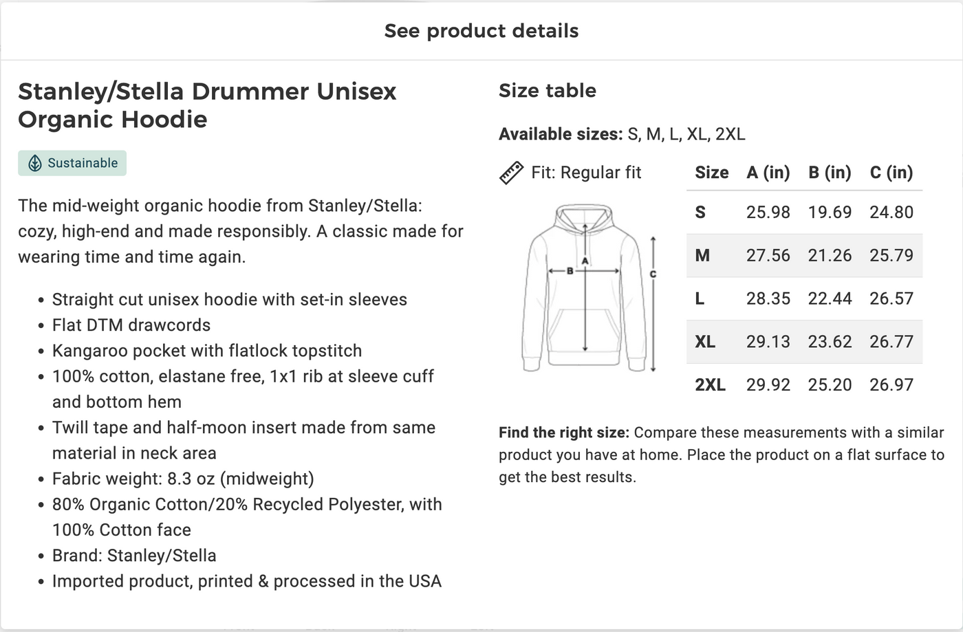This screenshot has height=632, width=963.
Task: Click the C (in) column header
Action: 891,173
